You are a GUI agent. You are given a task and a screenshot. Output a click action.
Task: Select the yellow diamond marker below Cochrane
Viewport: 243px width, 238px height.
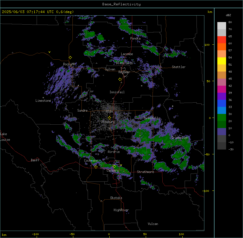[96, 167]
